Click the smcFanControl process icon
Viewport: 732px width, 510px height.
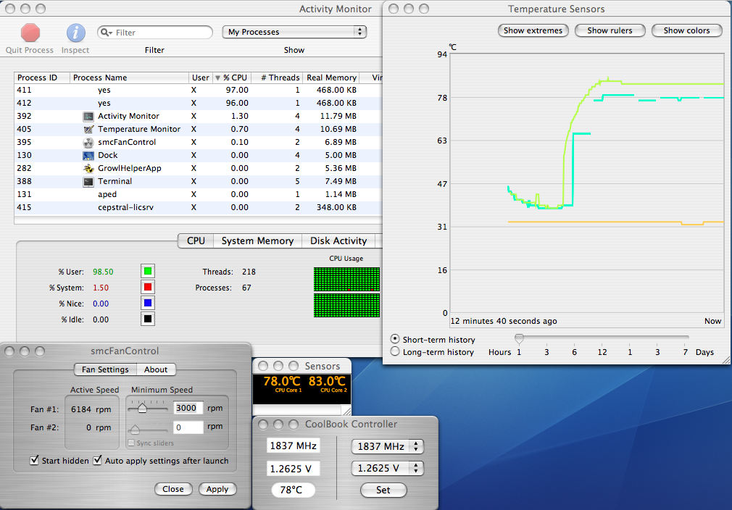click(88, 142)
